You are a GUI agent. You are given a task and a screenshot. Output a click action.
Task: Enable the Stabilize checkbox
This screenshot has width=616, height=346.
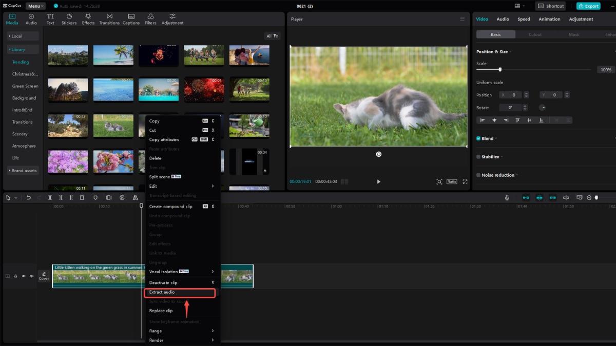(x=478, y=157)
